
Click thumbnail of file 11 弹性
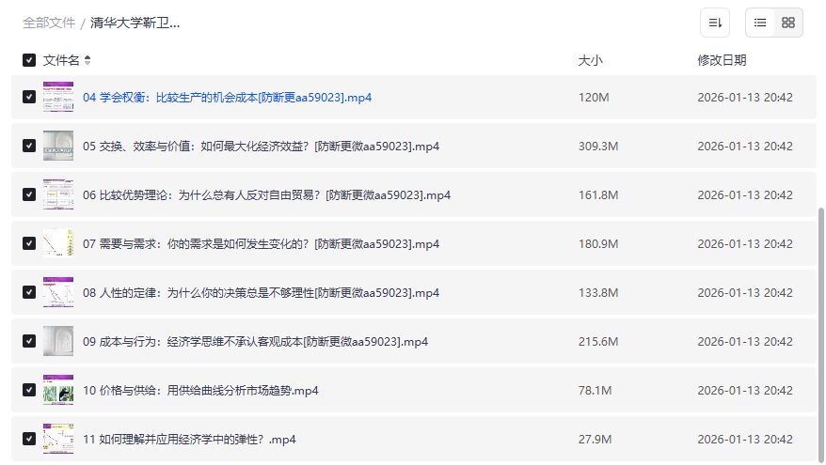pyautogui.click(x=58, y=439)
